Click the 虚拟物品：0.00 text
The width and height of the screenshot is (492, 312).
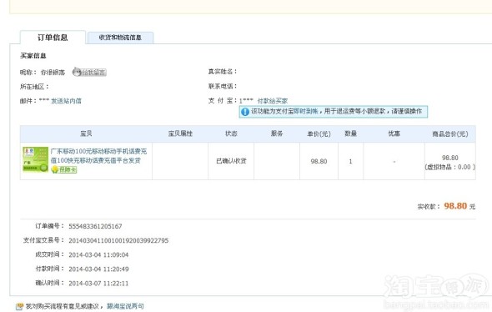click(x=450, y=167)
